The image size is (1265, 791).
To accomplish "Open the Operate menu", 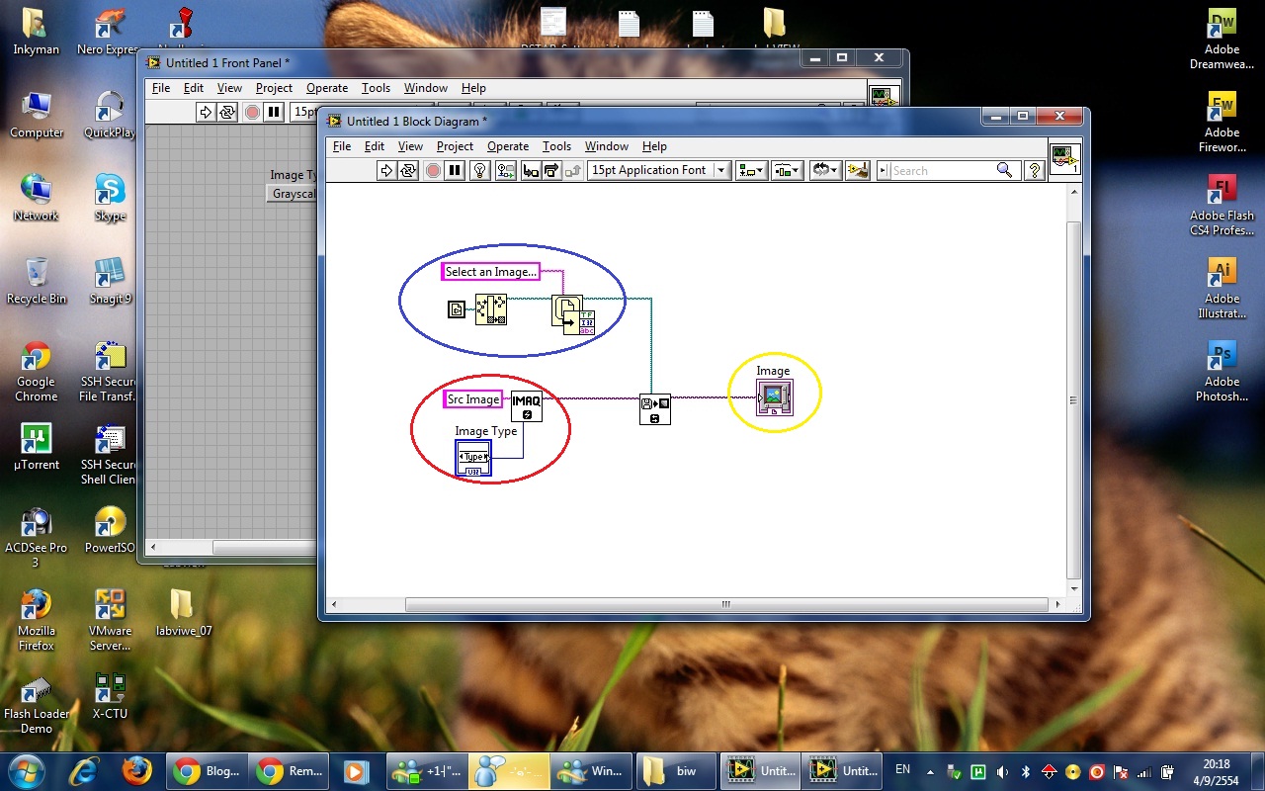I will (x=508, y=145).
